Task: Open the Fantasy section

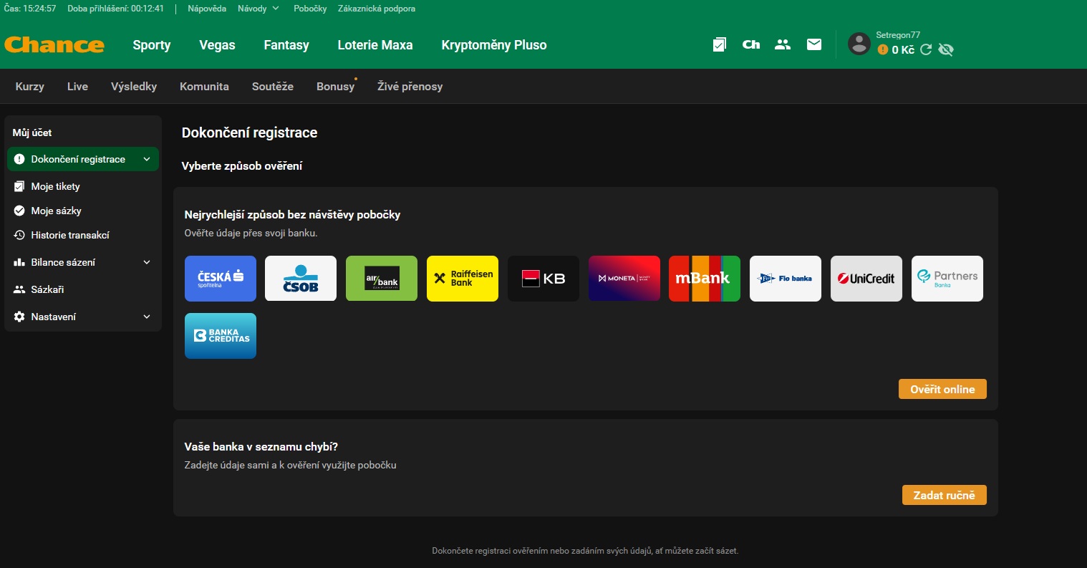Action: point(286,44)
